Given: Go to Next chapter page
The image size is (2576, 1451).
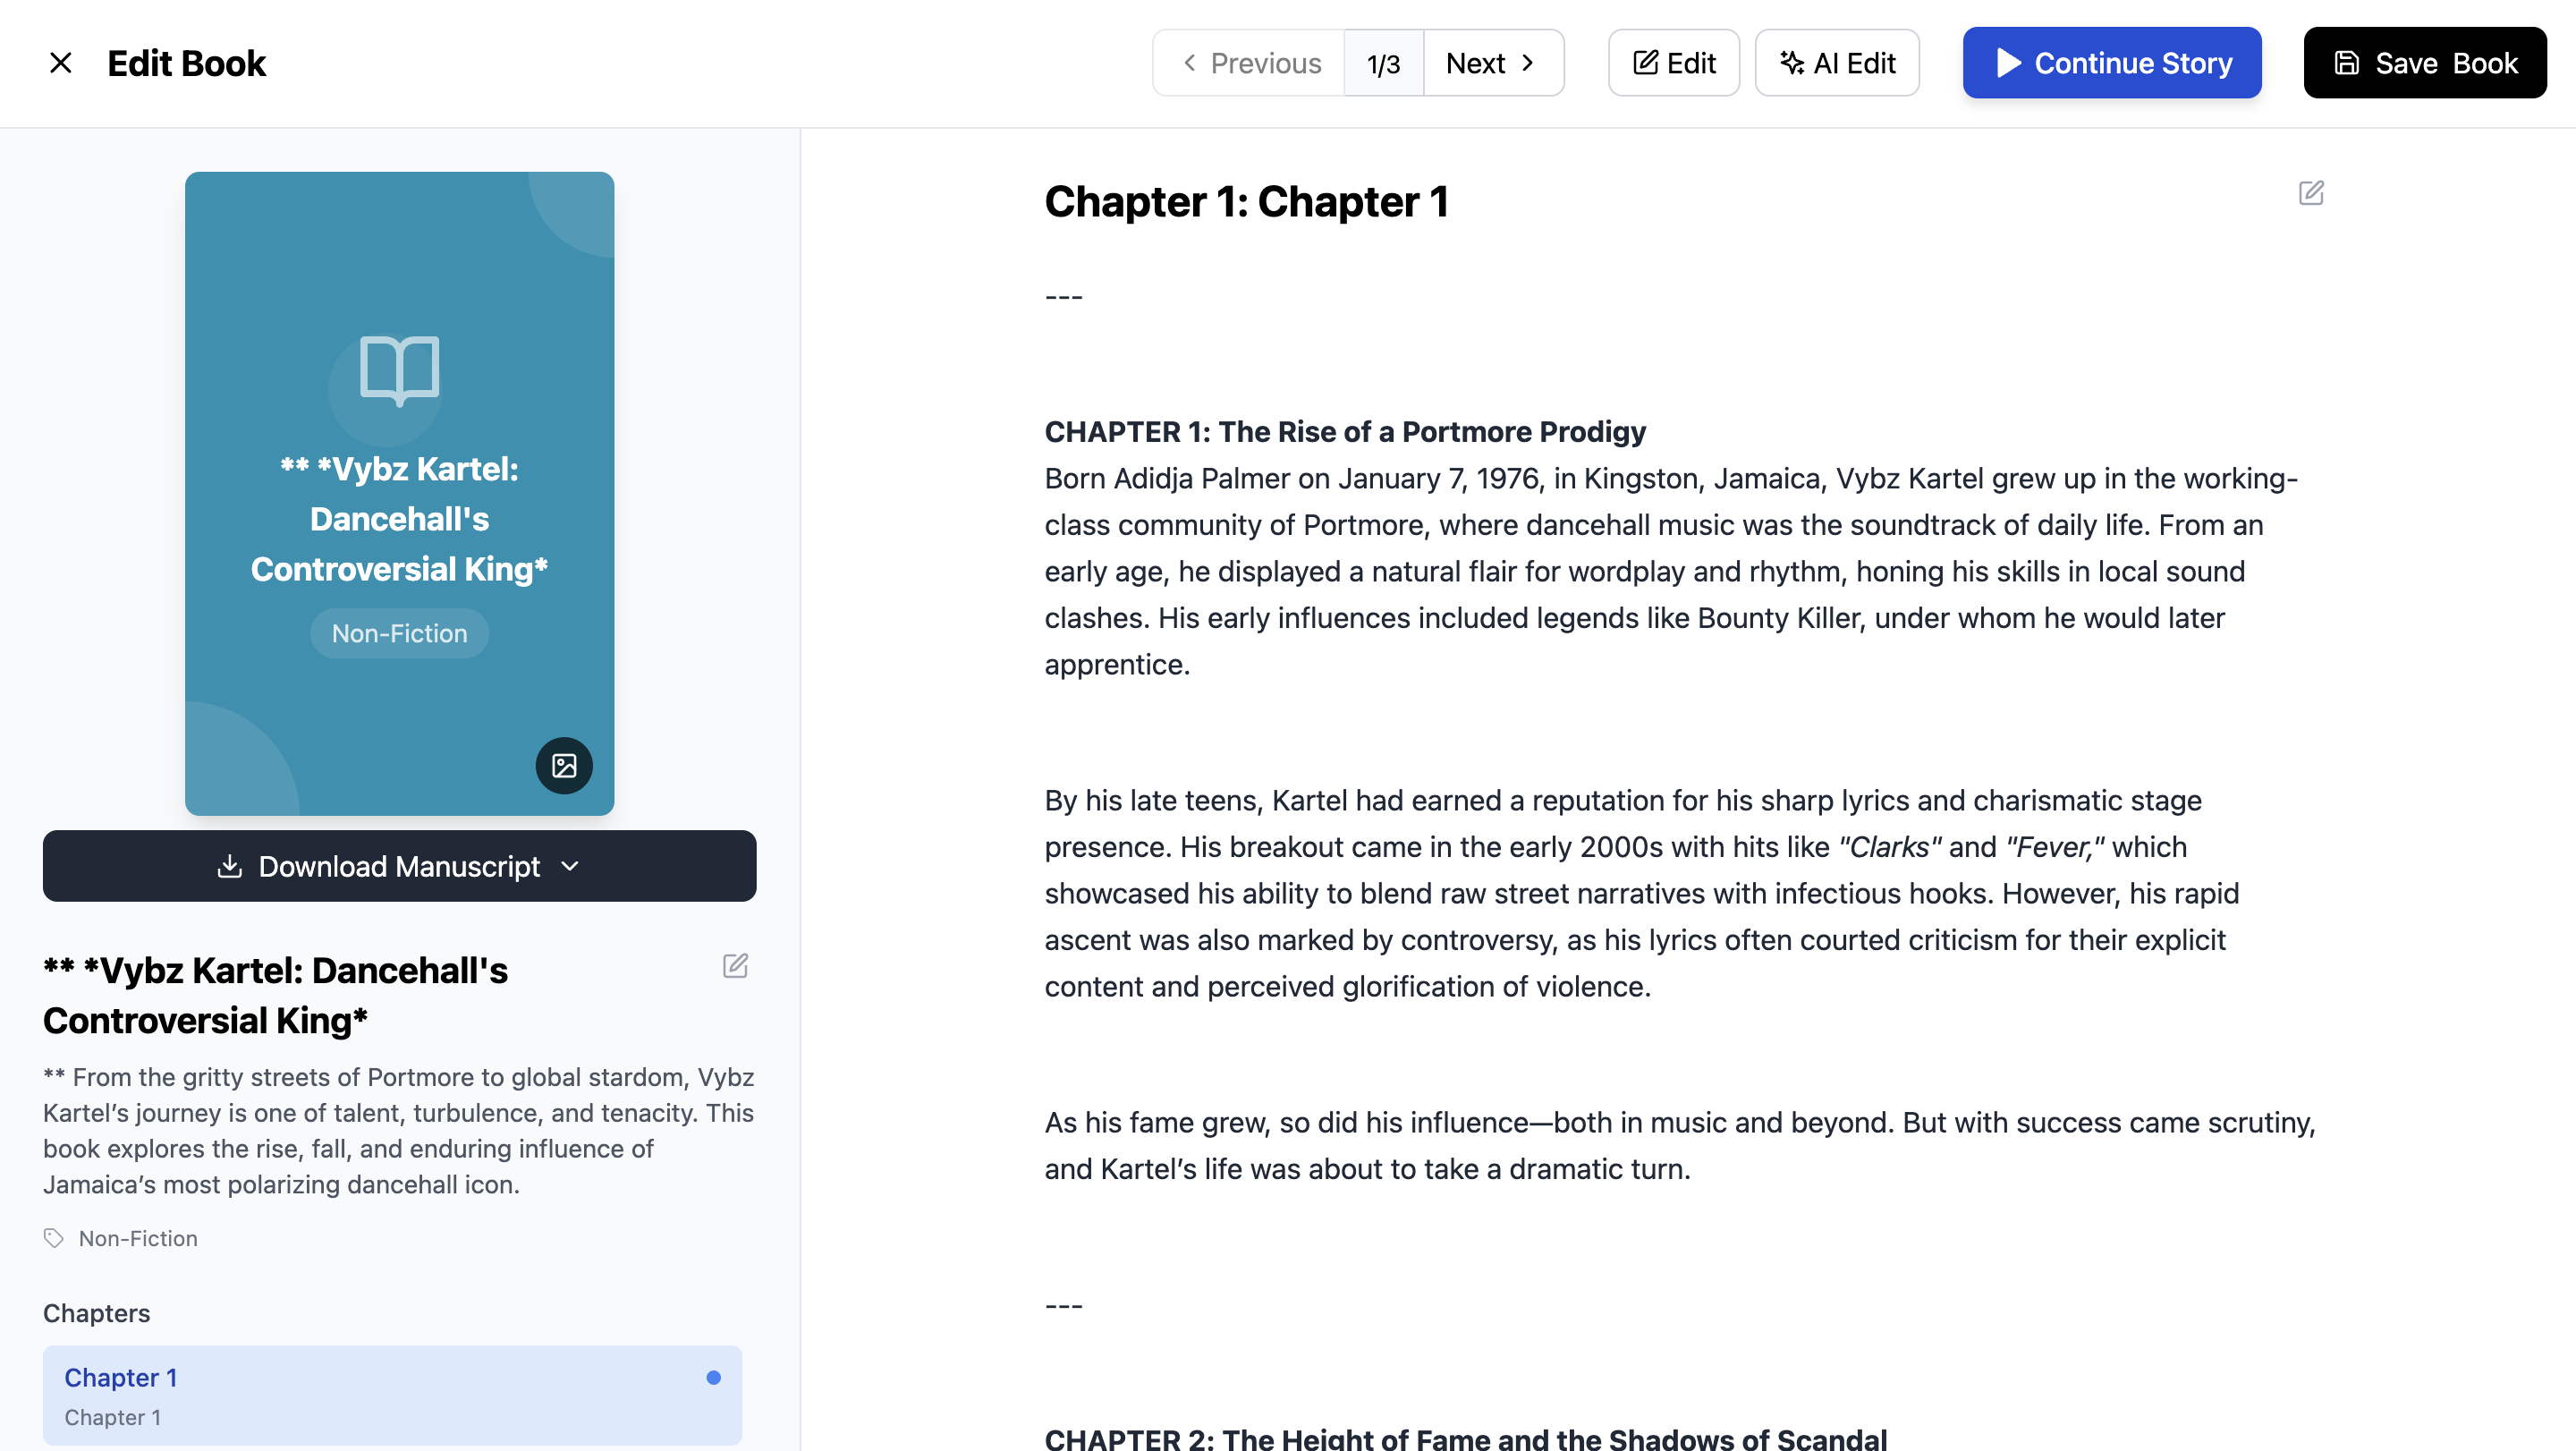Looking at the screenshot, I should [x=1493, y=63].
